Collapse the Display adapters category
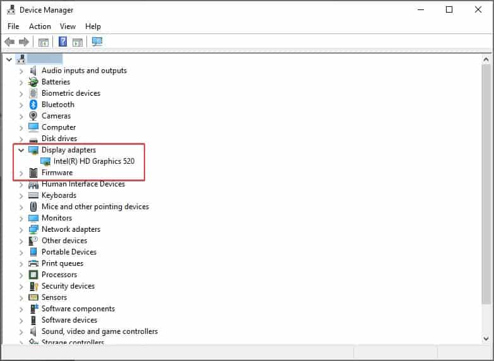The height and width of the screenshot is (361, 494). pyautogui.click(x=21, y=151)
